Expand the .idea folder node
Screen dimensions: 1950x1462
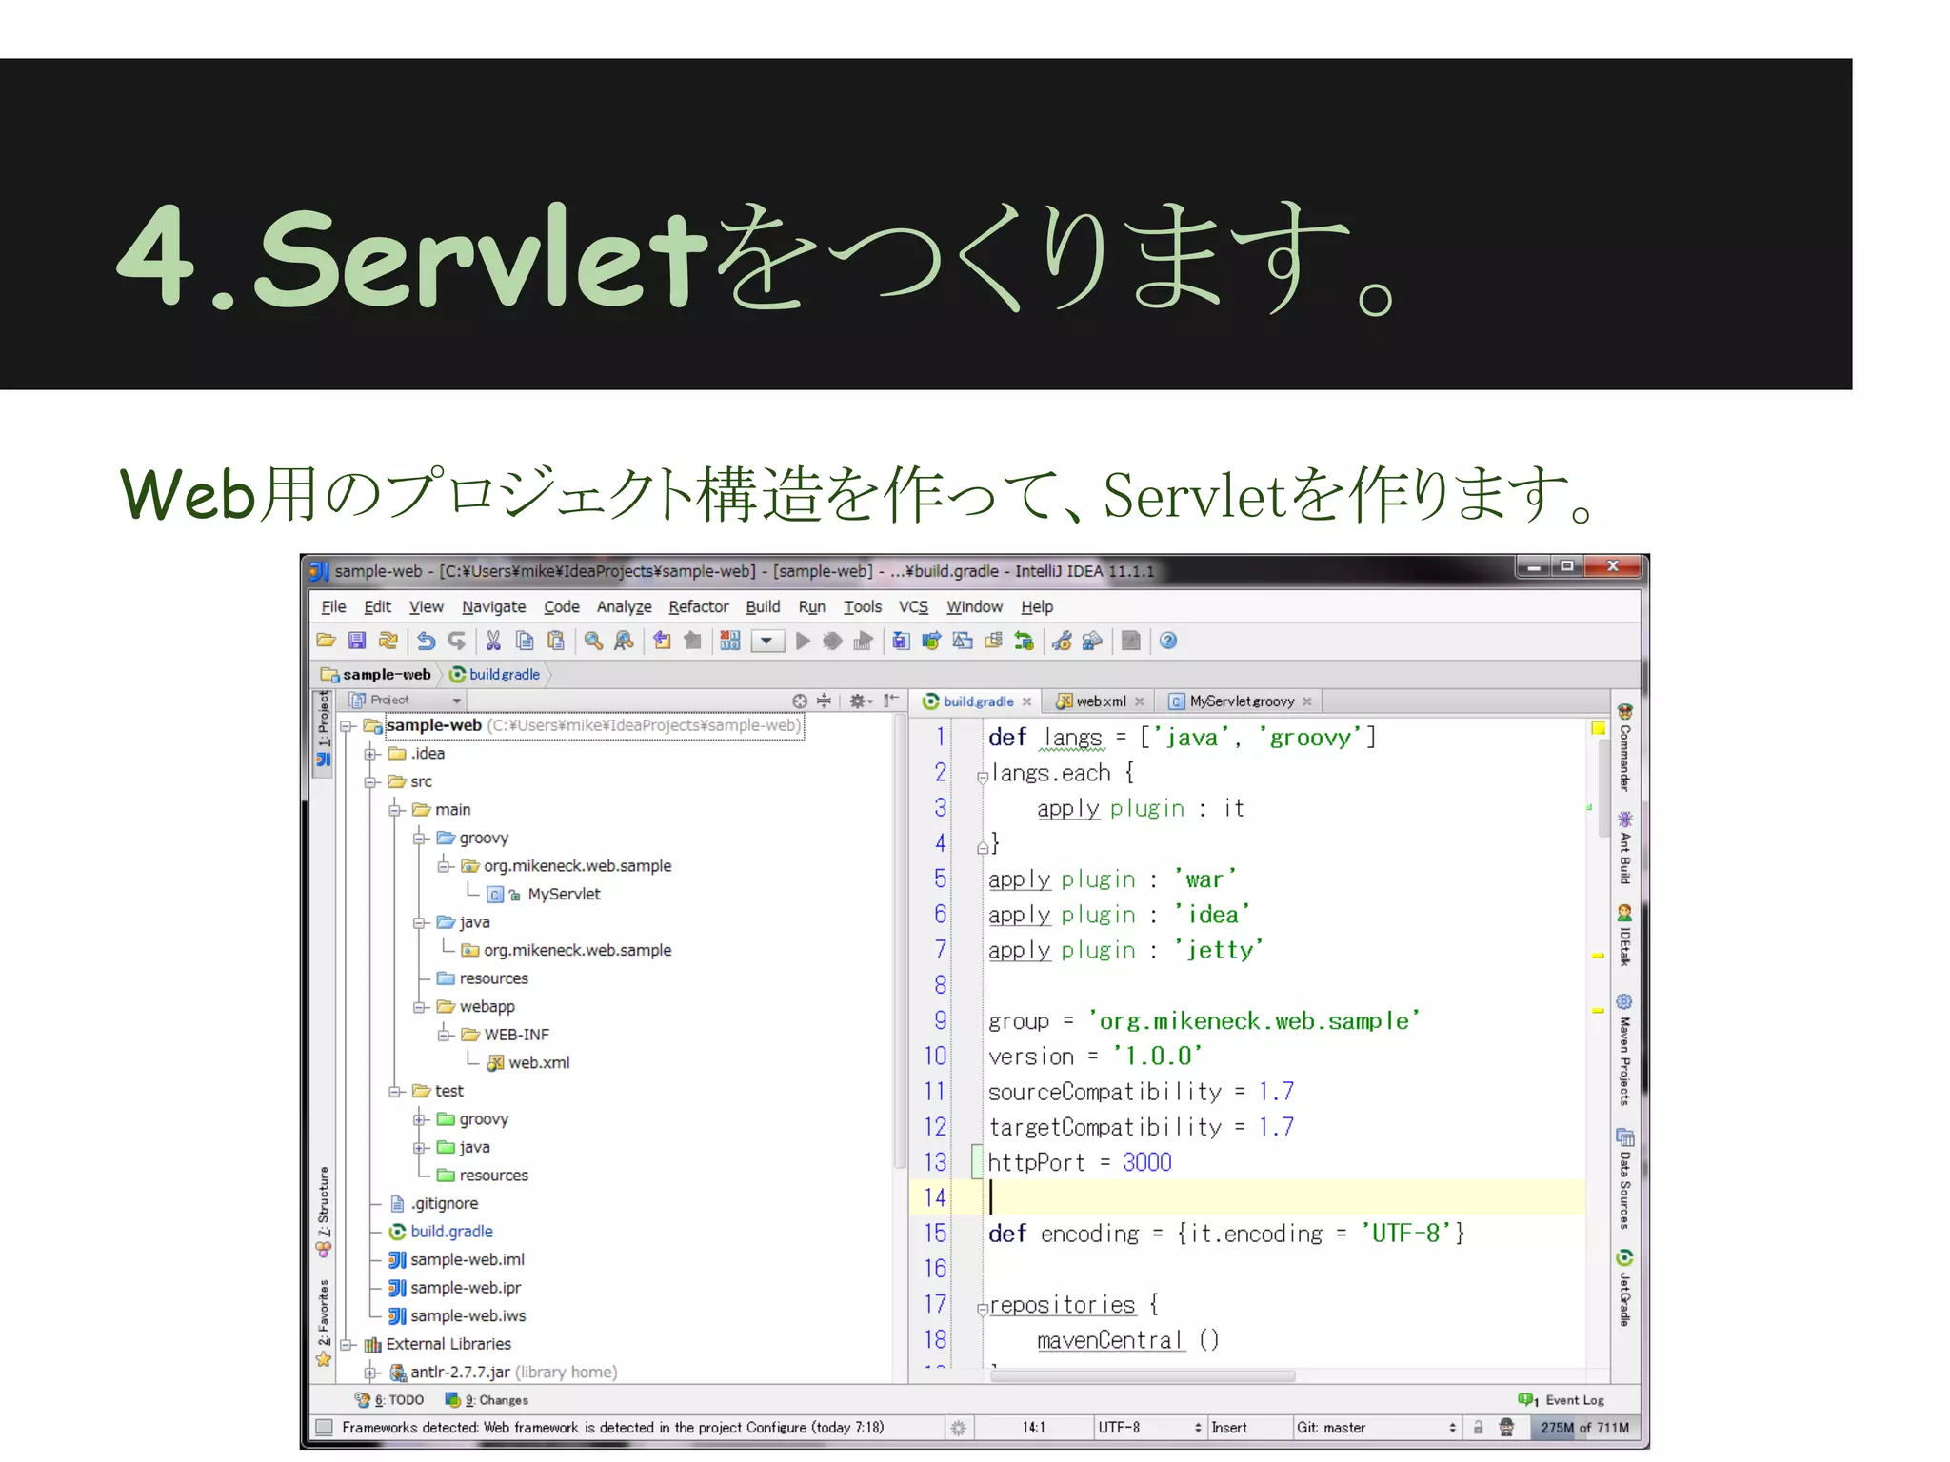pos(371,754)
